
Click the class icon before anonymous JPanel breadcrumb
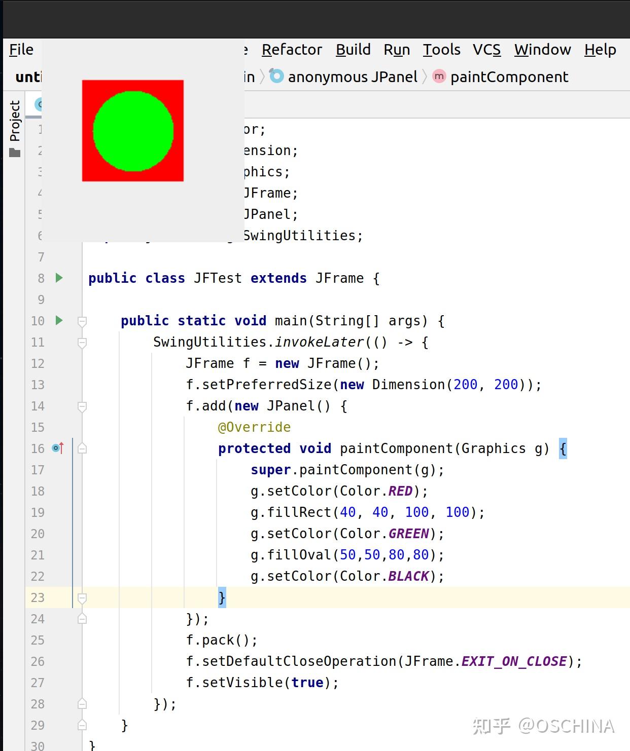click(x=277, y=77)
